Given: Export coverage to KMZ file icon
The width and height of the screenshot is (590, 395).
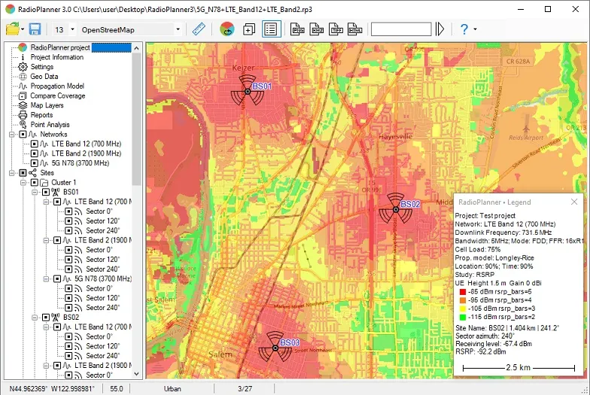Looking at the screenshot, I should pyautogui.click(x=316, y=29).
